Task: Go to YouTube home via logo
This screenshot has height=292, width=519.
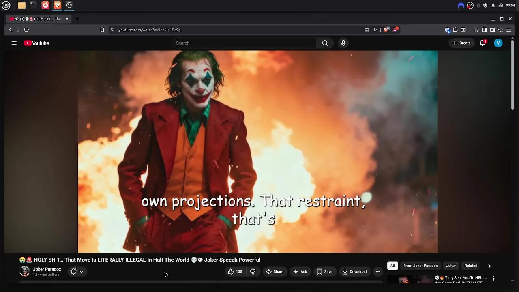Action: point(36,43)
